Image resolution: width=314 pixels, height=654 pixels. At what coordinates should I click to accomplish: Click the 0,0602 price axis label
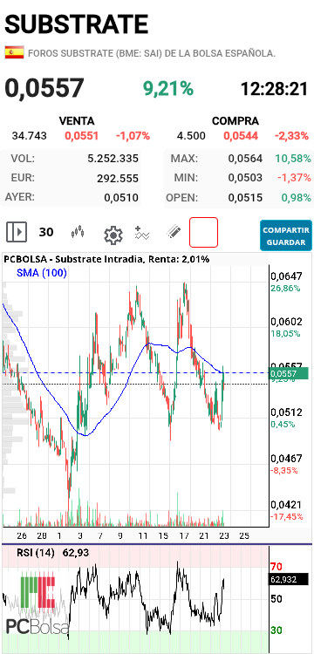pos(286,322)
